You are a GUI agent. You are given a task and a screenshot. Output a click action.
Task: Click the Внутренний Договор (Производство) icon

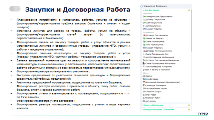pos(144,82)
